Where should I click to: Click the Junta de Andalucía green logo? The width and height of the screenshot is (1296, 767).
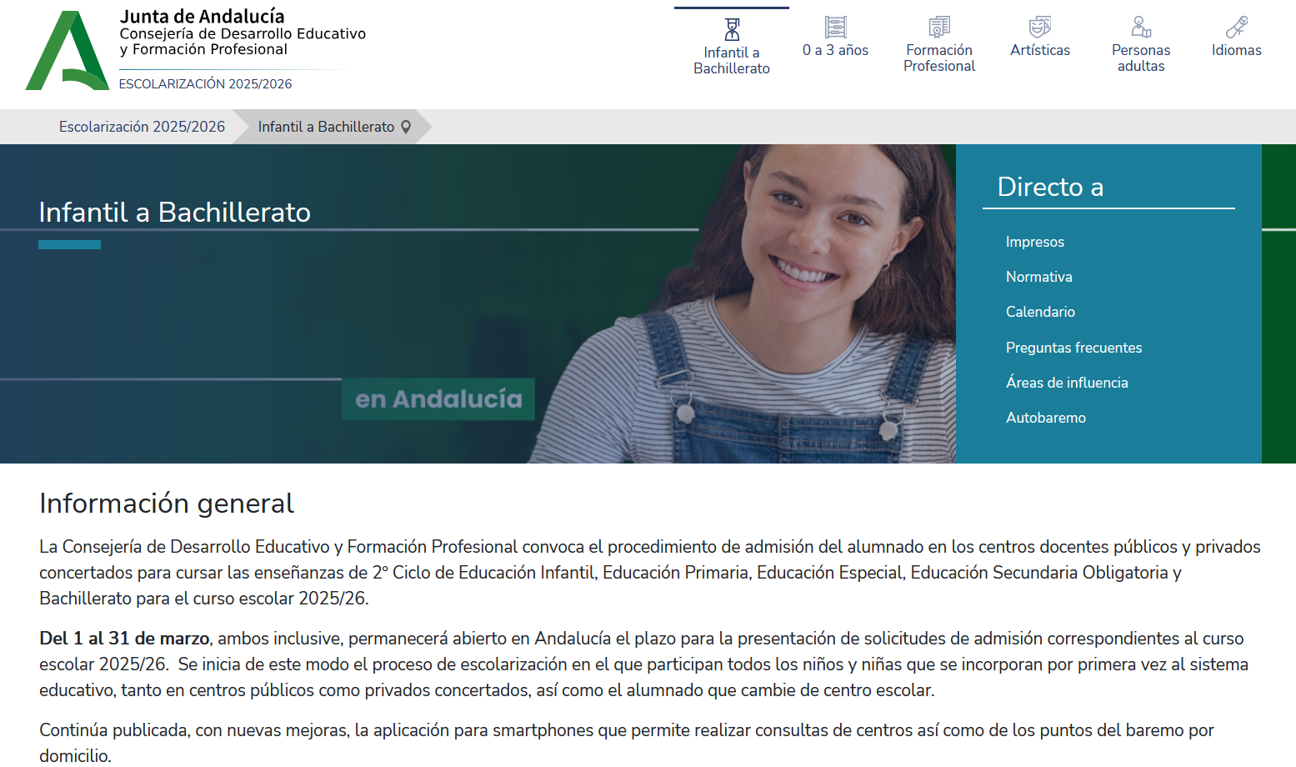tap(67, 50)
